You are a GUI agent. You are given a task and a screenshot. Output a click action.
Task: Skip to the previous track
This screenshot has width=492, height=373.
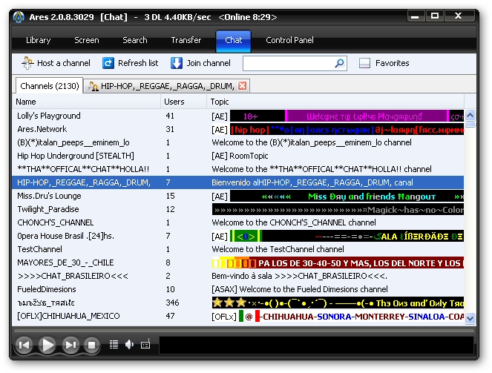(24, 345)
